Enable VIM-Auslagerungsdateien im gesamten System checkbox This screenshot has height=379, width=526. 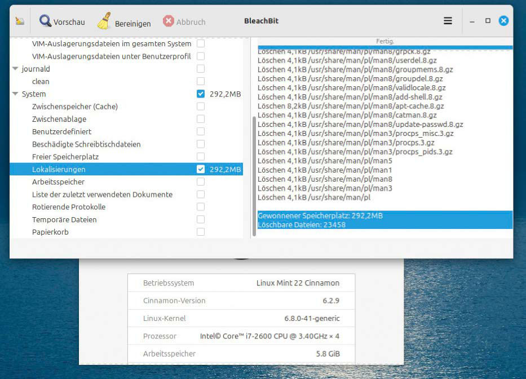click(201, 43)
